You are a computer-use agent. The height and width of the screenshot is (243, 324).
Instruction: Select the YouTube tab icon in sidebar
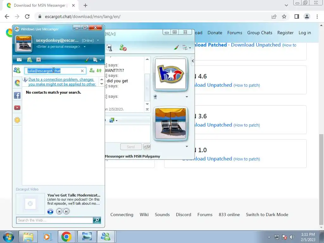click(17, 108)
